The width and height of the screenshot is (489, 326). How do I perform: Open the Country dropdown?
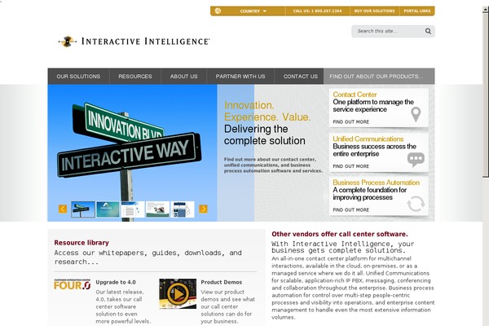[253, 11]
